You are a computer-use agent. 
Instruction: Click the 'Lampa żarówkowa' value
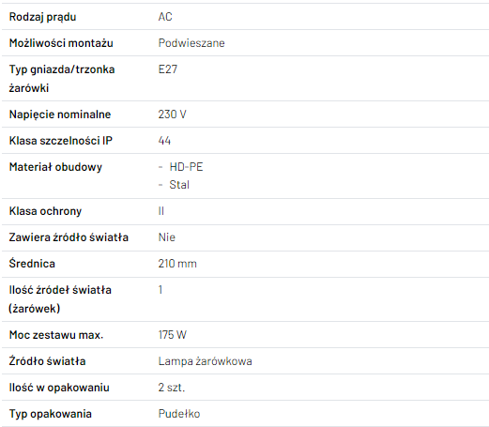tap(206, 361)
